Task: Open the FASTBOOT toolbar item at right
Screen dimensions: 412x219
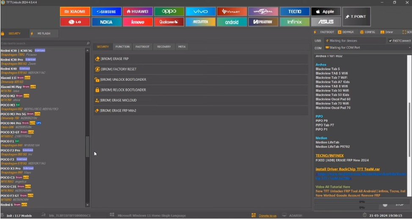Action: point(324,32)
